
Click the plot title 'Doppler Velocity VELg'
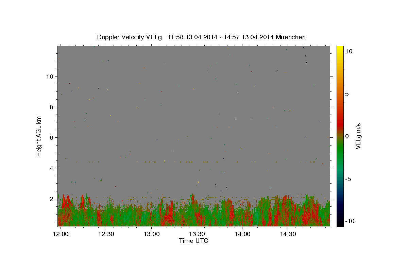[130, 37]
